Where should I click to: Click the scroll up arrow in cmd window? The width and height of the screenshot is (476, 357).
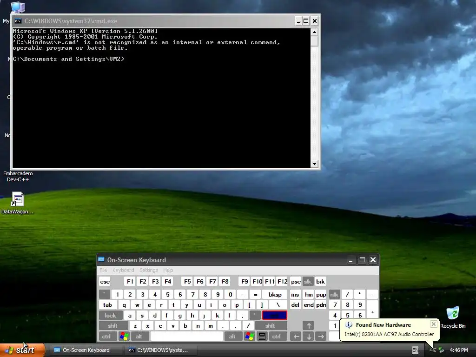[315, 32]
